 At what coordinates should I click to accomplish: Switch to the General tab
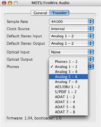coord(40,13)
